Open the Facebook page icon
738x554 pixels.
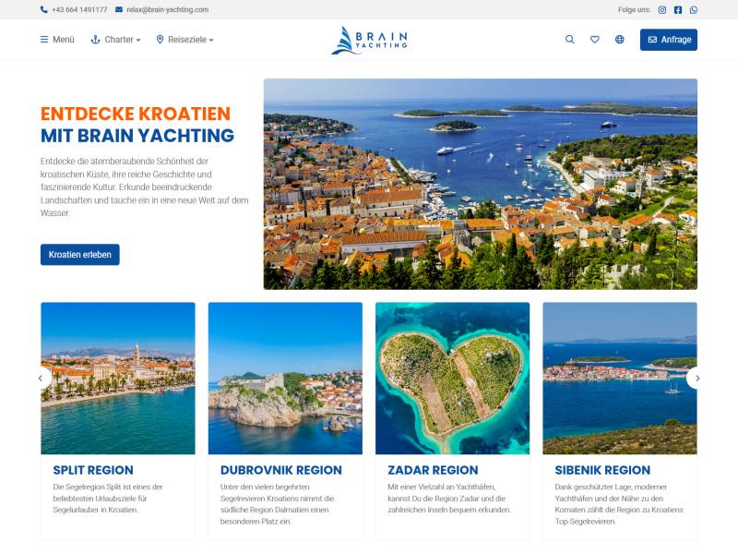[678, 10]
